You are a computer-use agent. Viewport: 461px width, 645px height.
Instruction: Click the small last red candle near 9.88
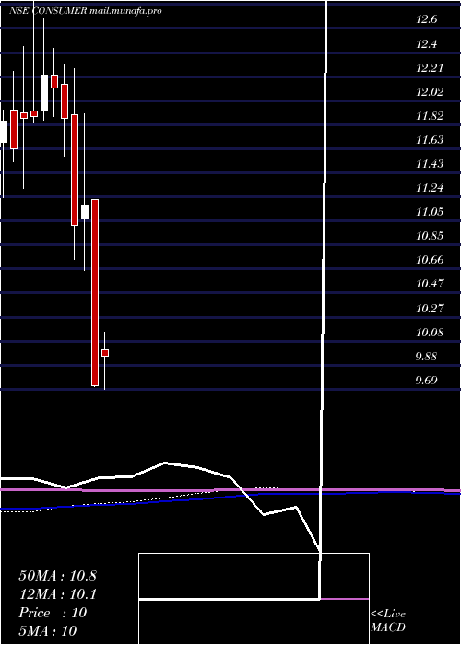tap(105, 353)
